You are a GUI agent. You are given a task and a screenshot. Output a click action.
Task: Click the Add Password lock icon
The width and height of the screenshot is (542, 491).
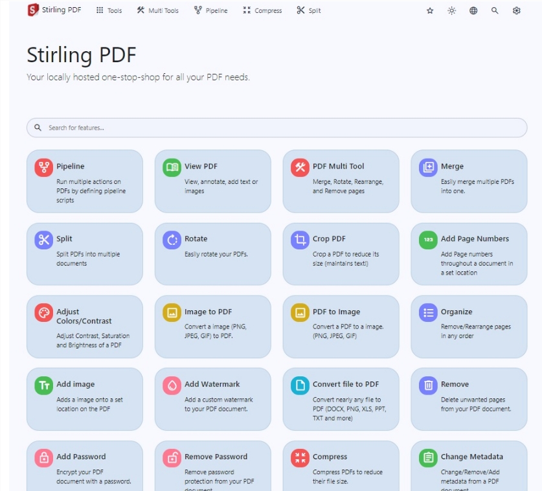[43, 458]
